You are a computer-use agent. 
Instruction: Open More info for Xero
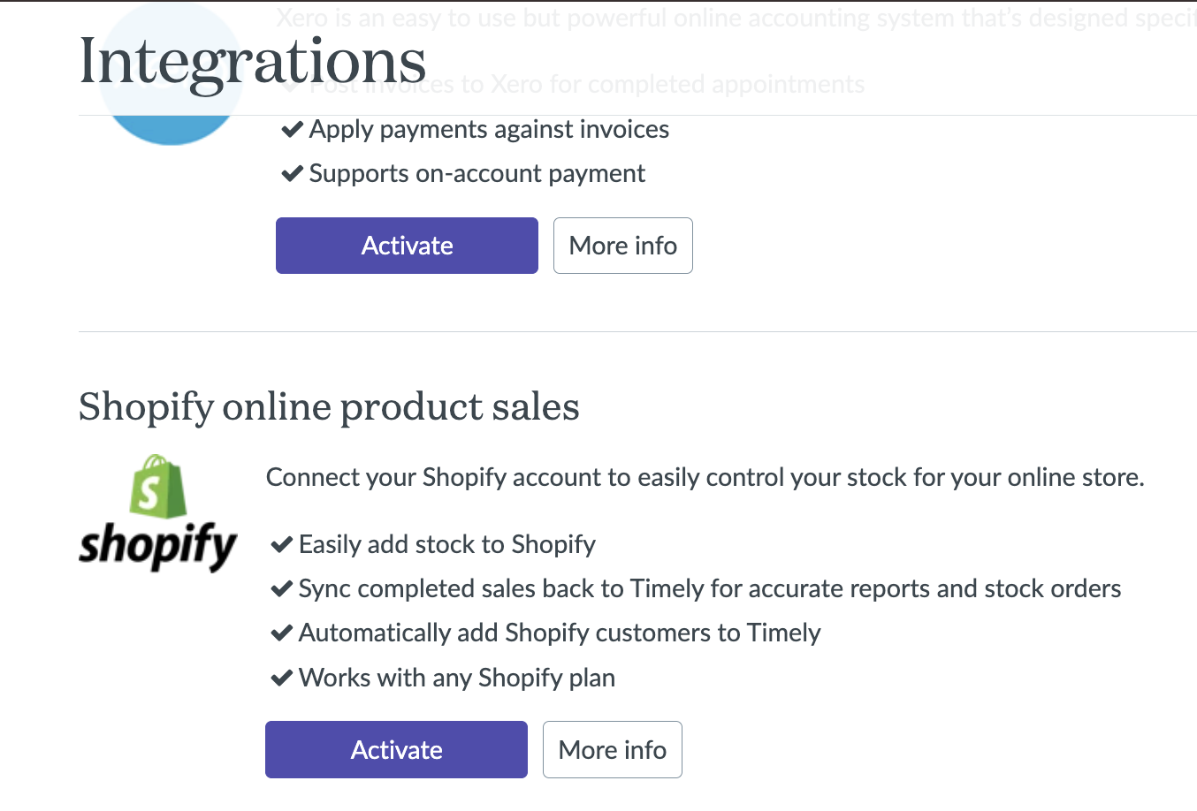point(622,246)
